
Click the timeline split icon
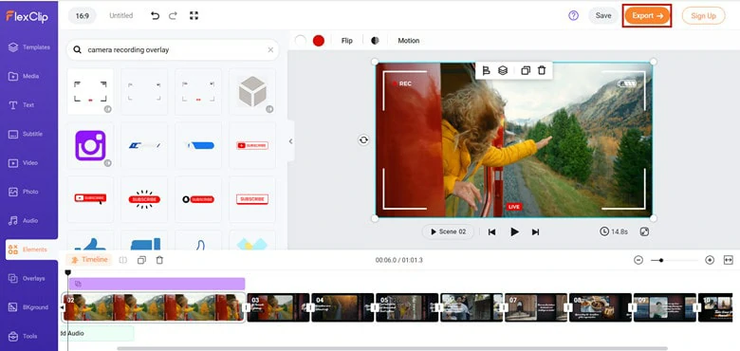point(122,260)
